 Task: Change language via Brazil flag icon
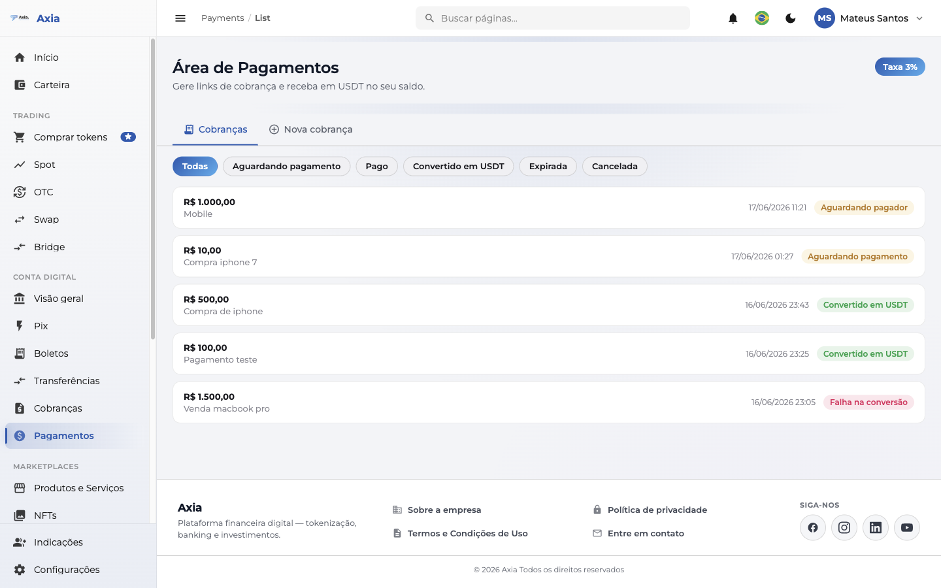pyautogui.click(x=762, y=18)
